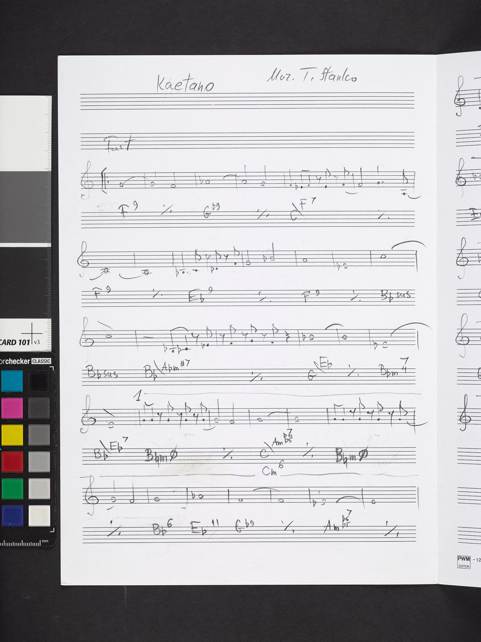The height and width of the screenshot is (642, 481).
Task: Pick the black swatch beside the cyan swatch
Action: tap(39, 381)
